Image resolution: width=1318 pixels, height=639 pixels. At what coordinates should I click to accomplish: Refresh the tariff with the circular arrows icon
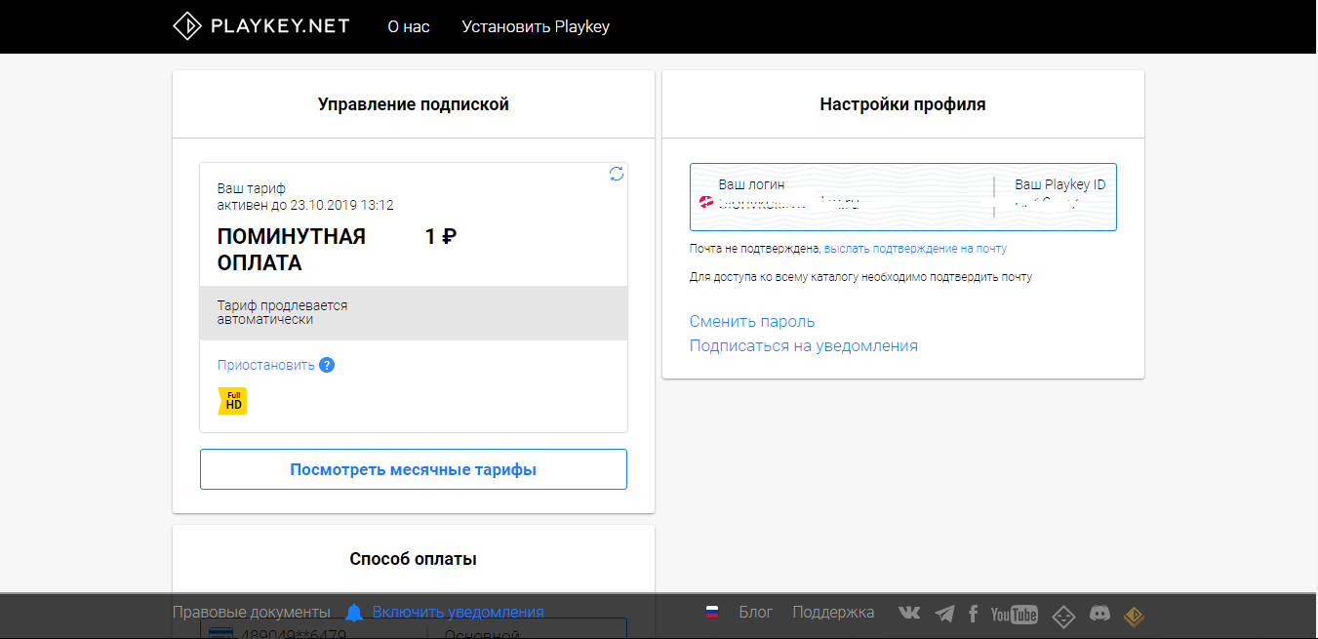[617, 174]
